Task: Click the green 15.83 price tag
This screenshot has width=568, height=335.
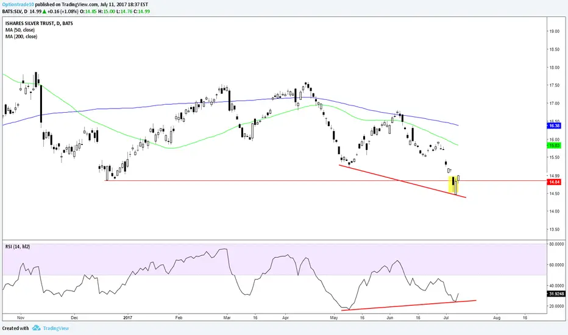Action: click(554, 146)
